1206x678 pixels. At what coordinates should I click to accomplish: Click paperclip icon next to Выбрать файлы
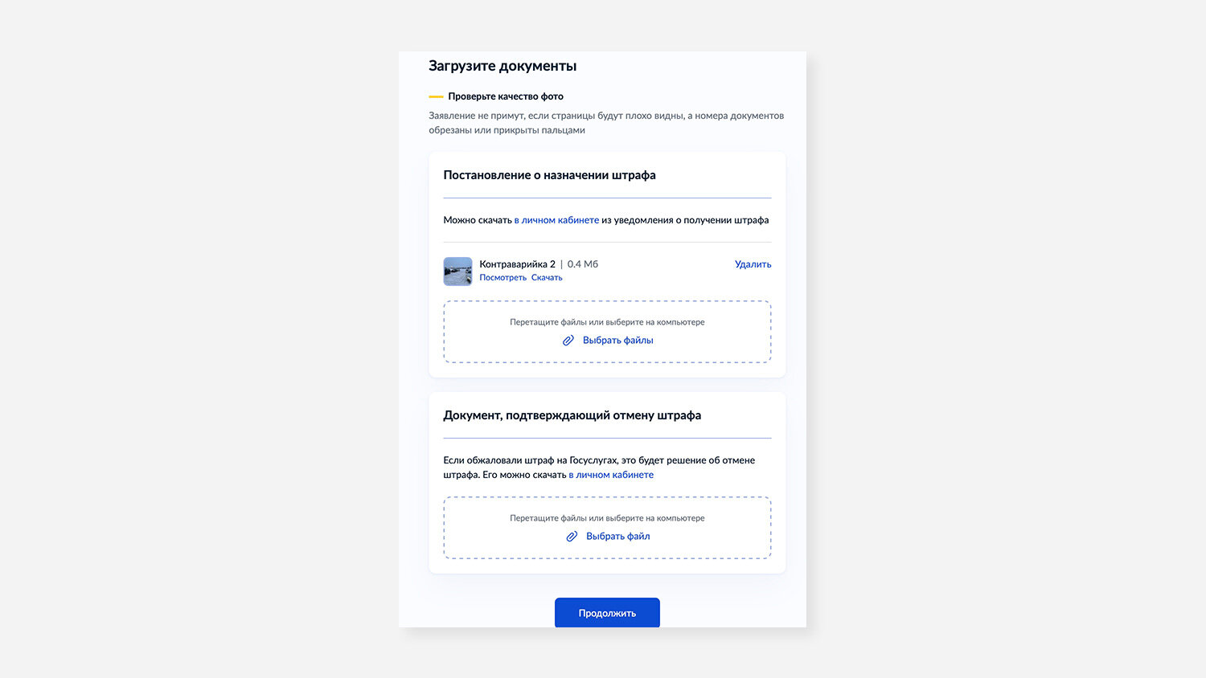point(568,341)
